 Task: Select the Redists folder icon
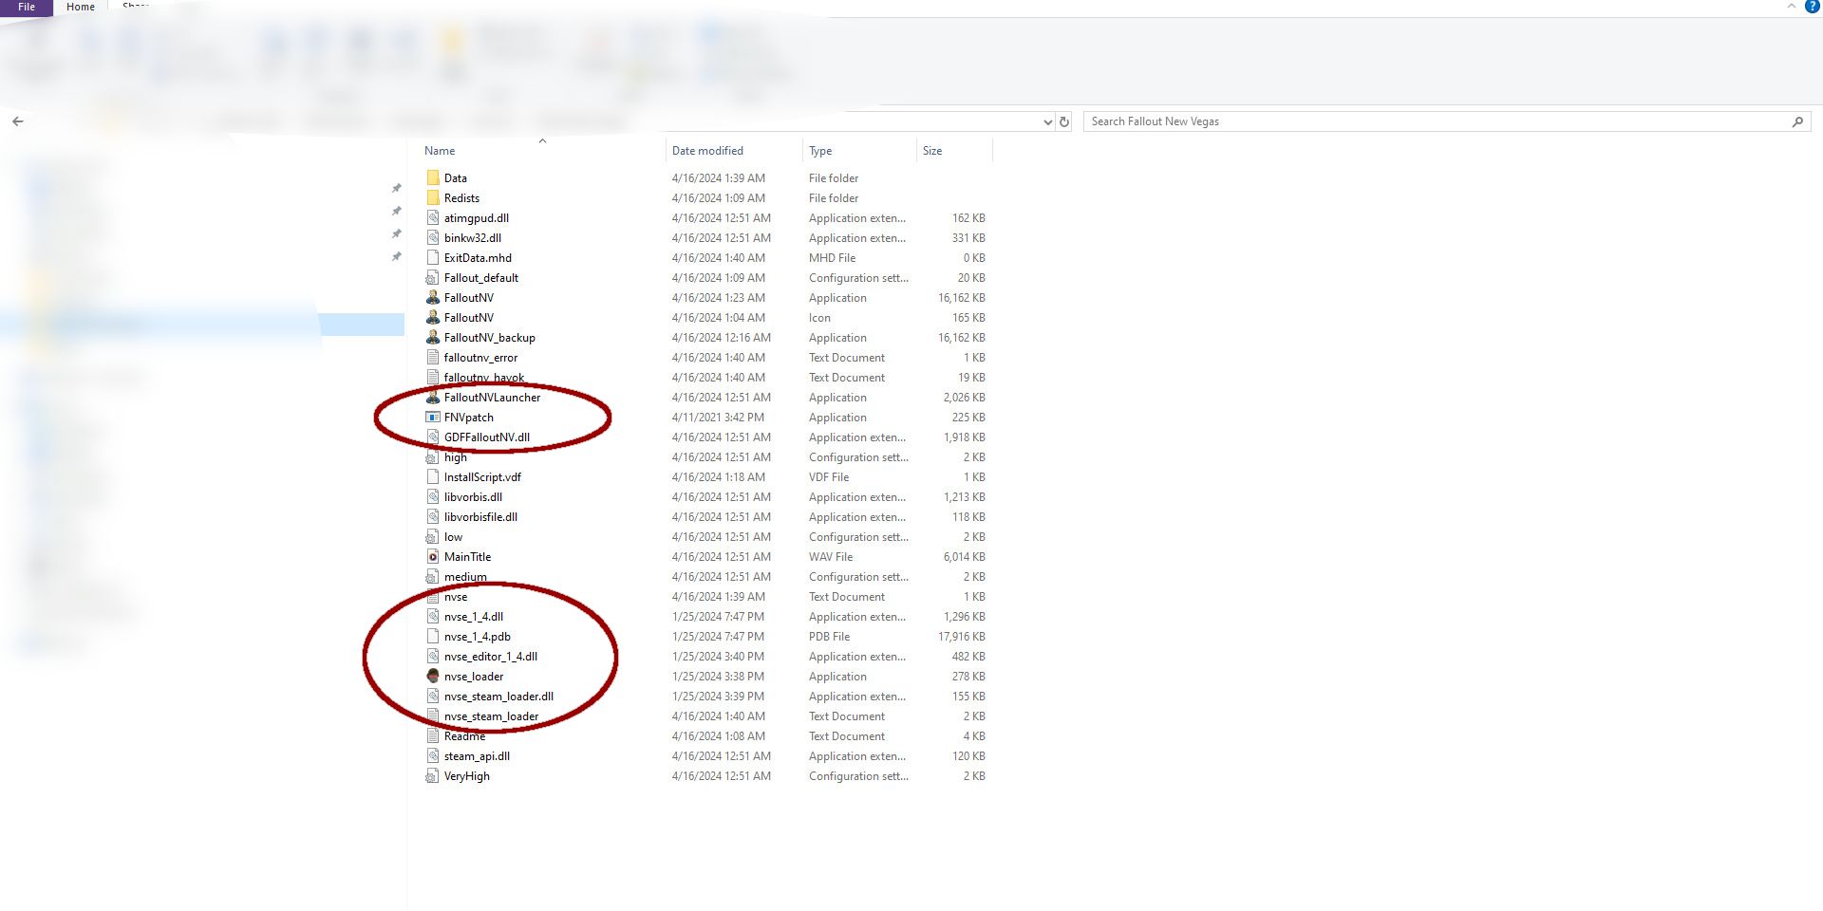(x=433, y=197)
